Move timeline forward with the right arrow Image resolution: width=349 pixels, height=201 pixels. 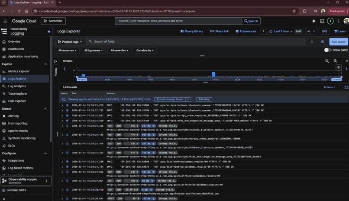[x=346, y=69]
